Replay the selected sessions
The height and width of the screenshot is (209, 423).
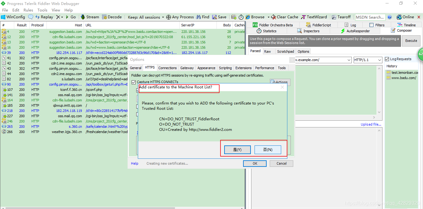pyautogui.click(x=44, y=17)
